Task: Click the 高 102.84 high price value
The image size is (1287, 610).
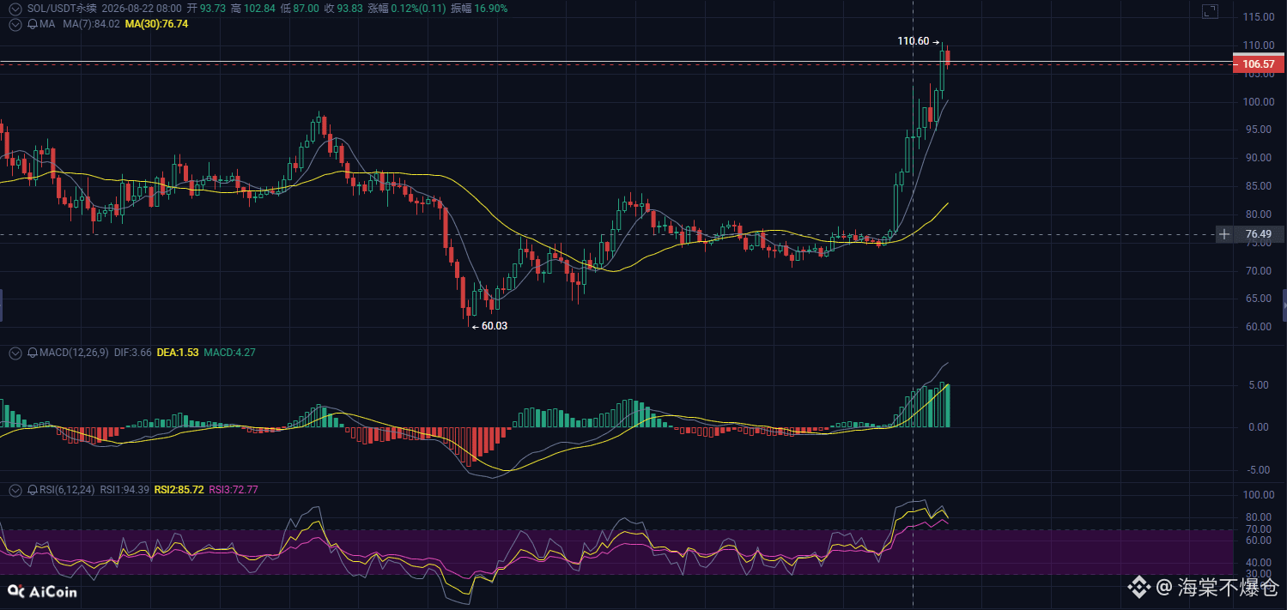Action: pos(254,9)
